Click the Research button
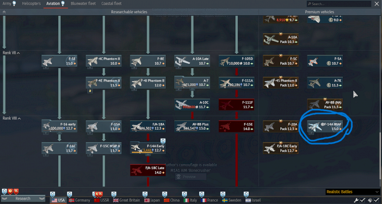Viewport: 382px width, 204px height. tap(23, 199)
